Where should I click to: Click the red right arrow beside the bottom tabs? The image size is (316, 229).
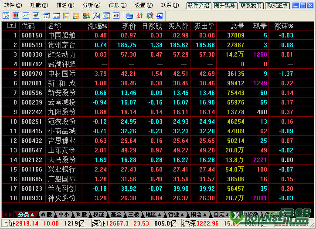[x=11, y=215]
